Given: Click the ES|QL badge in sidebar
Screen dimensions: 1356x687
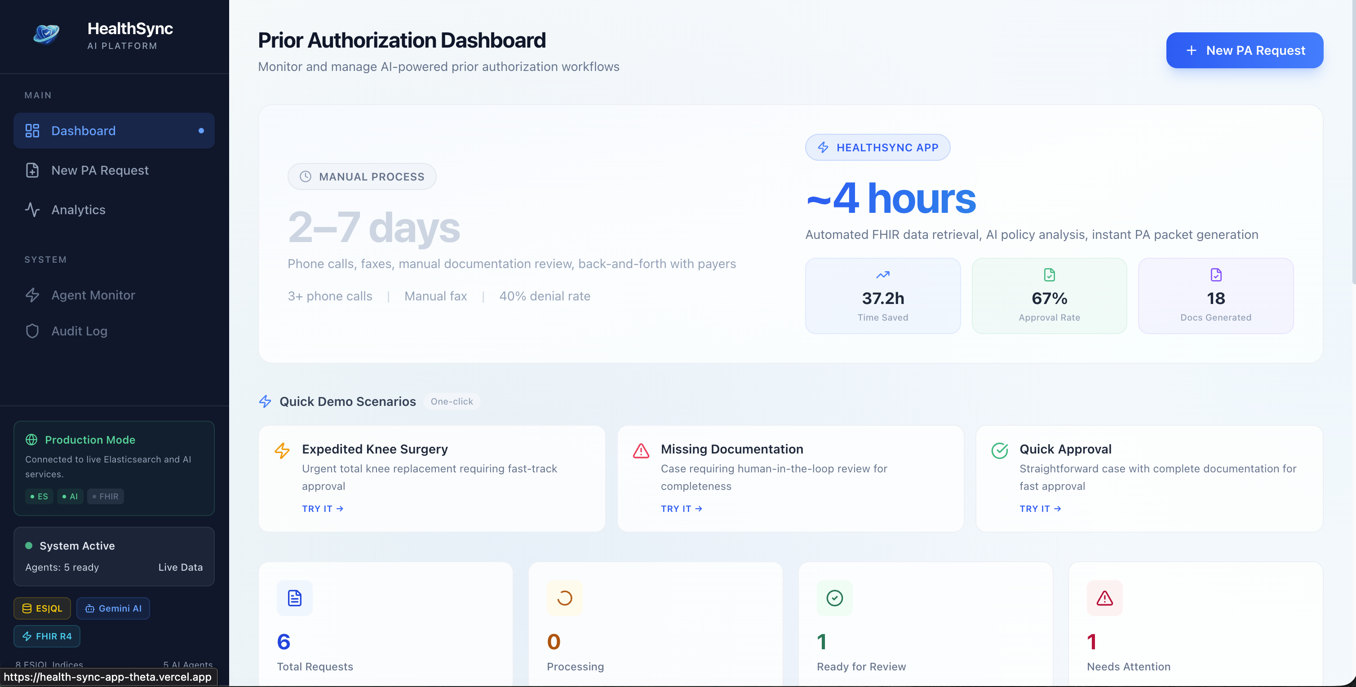Looking at the screenshot, I should (x=42, y=608).
